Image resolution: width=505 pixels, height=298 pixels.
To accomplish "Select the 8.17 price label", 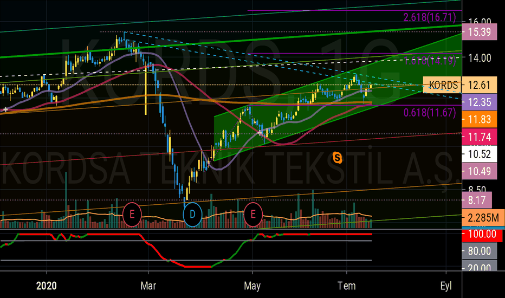I will (x=477, y=200).
